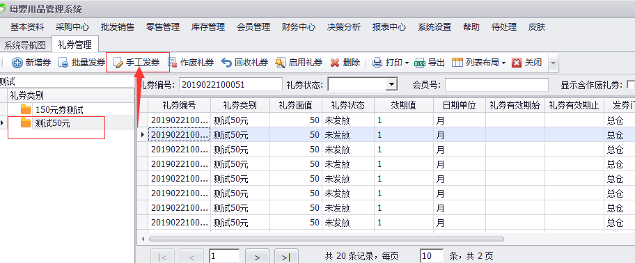The height and width of the screenshot is (263, 635).
Task: Click the horizontal scrollbar of the table
Action: coord(327,239)
